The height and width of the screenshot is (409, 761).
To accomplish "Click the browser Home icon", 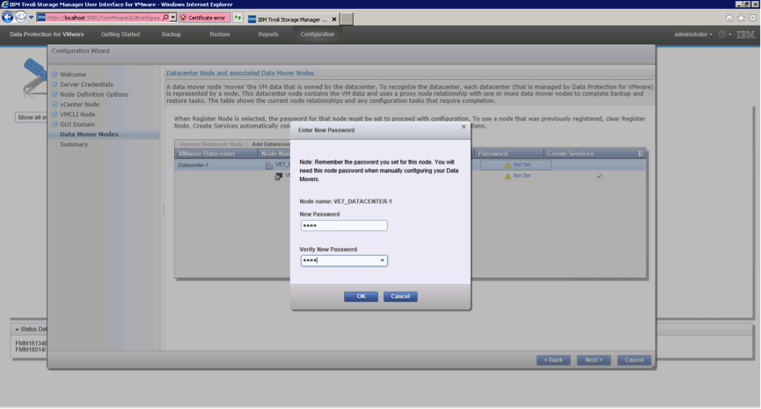I will coord(729,18).
